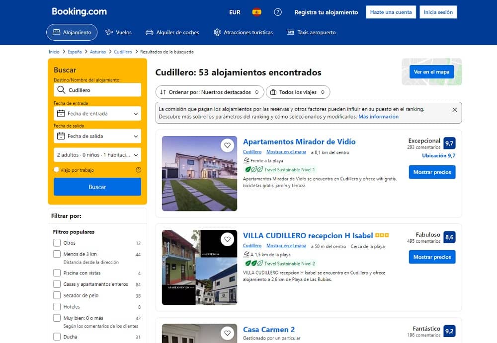Click the 8,6 score badge
This screenshot has width=497, height=343.
[449, 237]
